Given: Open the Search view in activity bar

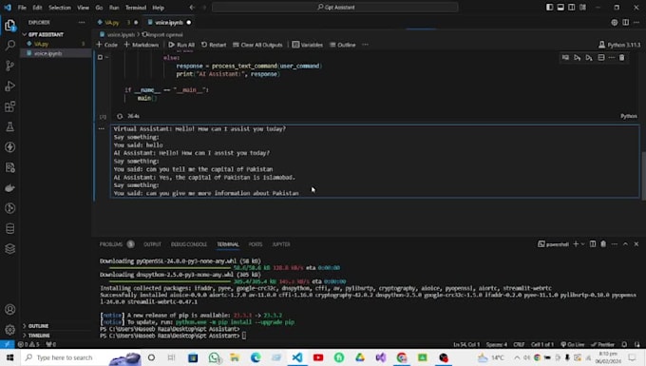Looking at the screenshot, I should 9,46.
